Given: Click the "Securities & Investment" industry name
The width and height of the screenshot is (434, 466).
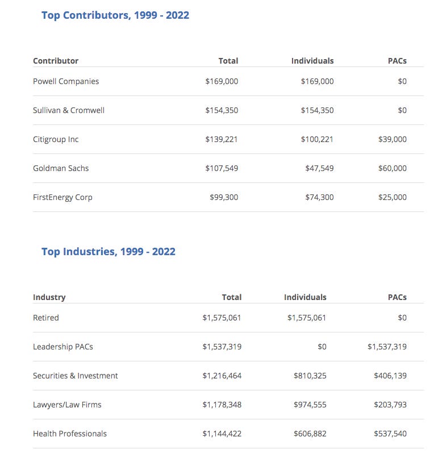Looking at the screenshot, I should coord(76,376).
